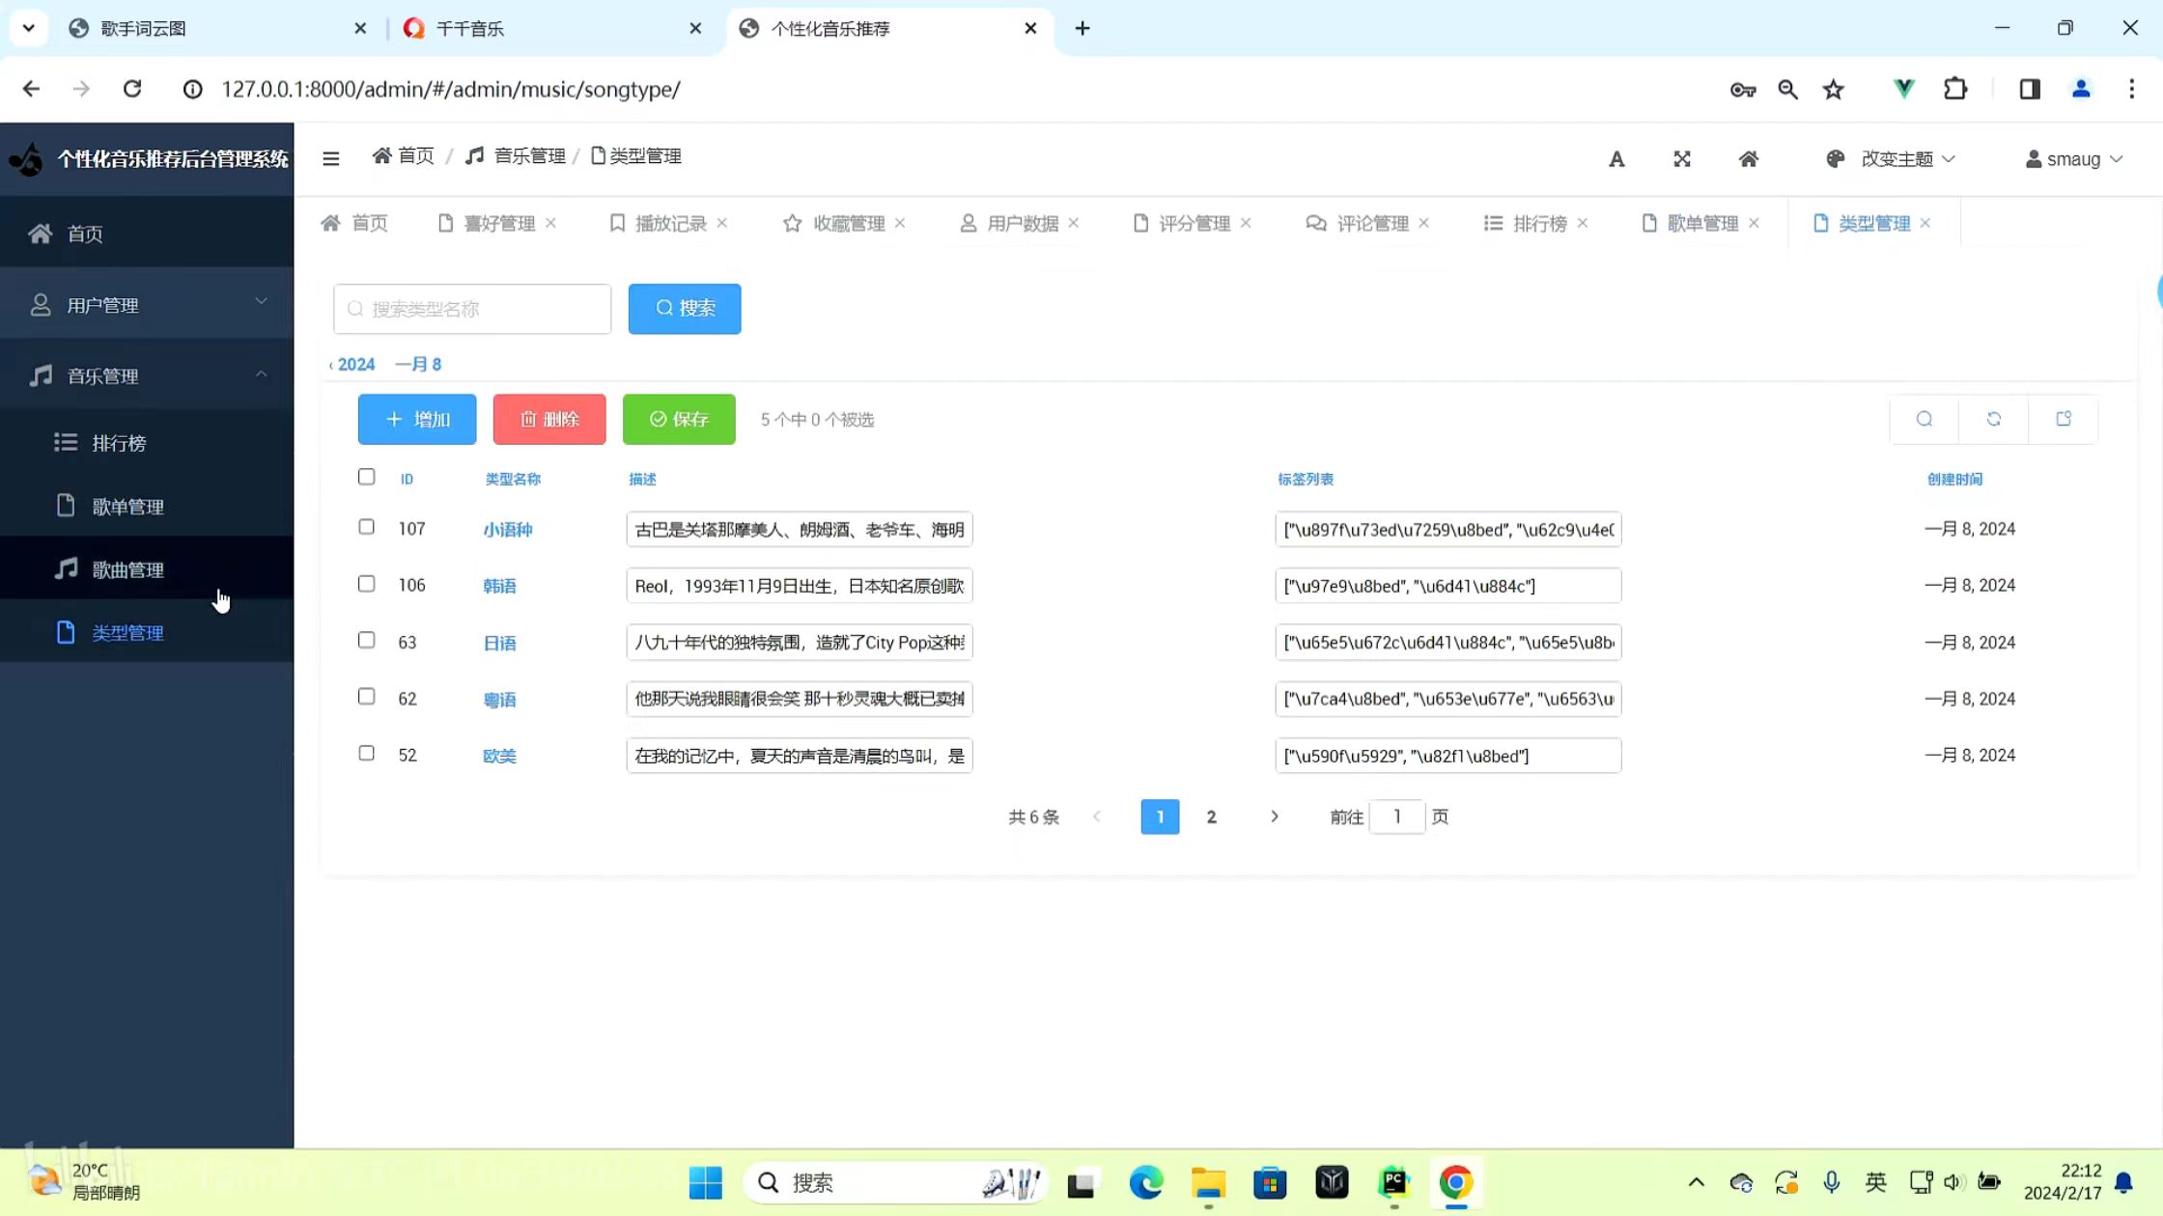Check the row for ID 63 日语
Screen dimensions: 2163x1216
pos(366,640)
